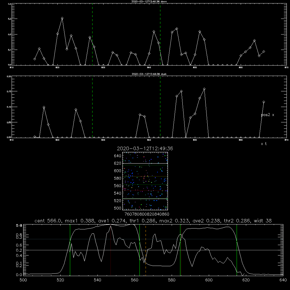Click the "500" tick label on bottom plot axis
Screen dimensions: 290x290
coord(23,280)
